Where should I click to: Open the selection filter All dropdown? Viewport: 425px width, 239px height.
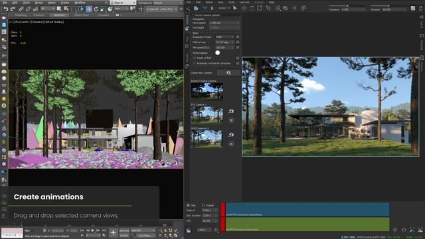[47, 9]
